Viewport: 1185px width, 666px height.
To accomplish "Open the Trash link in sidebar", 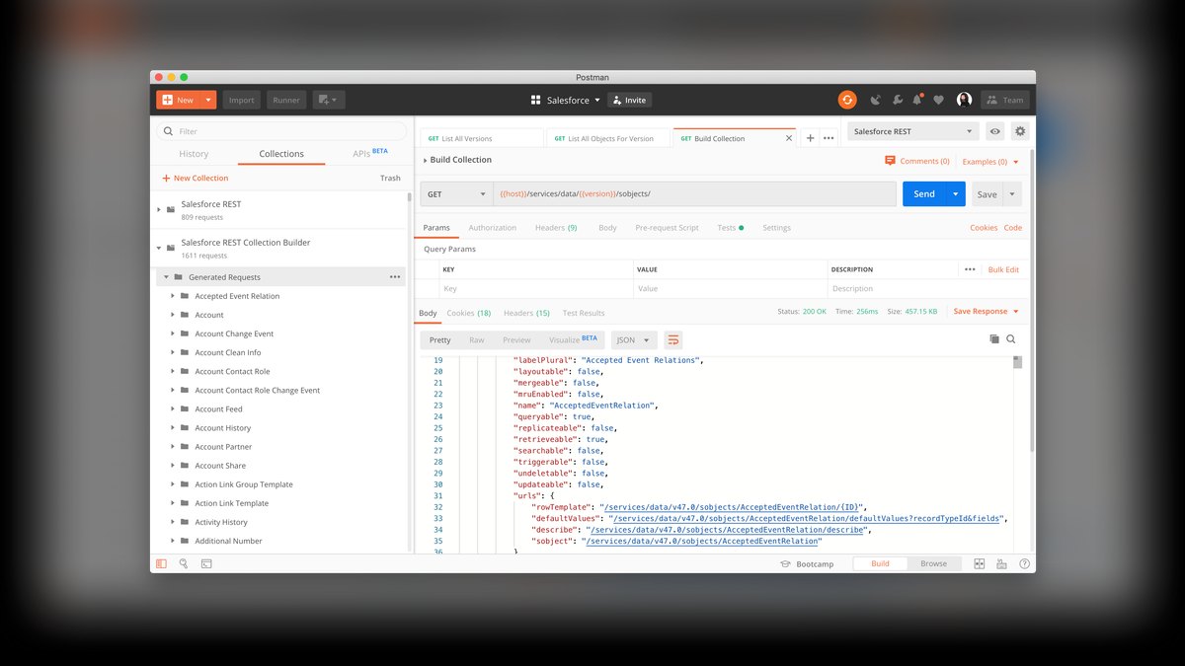I will tap(390, 179).
